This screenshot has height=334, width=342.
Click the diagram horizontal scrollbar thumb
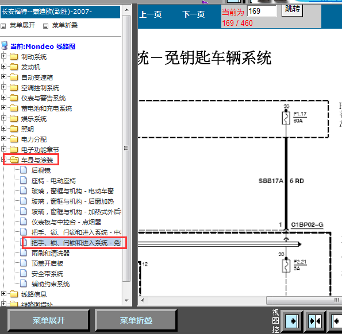(x=304, y=301)
